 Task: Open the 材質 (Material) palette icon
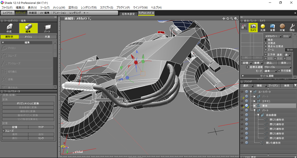282,27
